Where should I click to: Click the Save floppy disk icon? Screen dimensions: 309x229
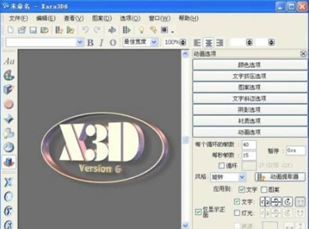pos(33,30)
